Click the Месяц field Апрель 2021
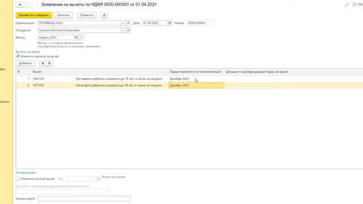The image size is (363, 204). click(x=56, y=37)
